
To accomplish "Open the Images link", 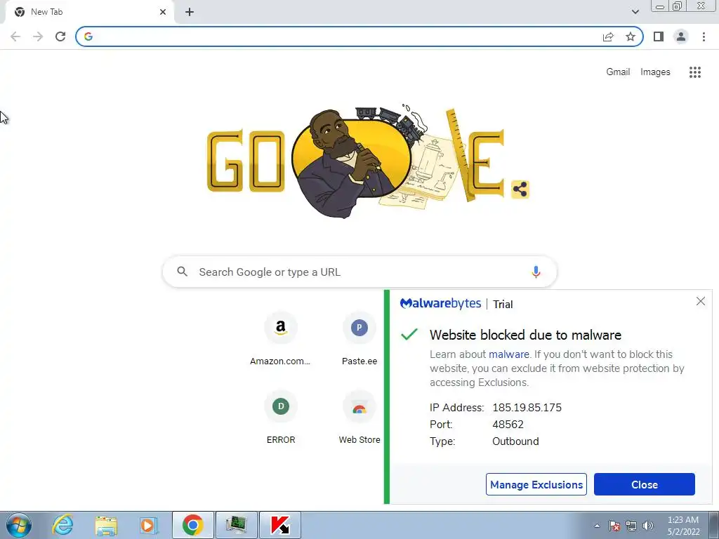I will [655, 72].
